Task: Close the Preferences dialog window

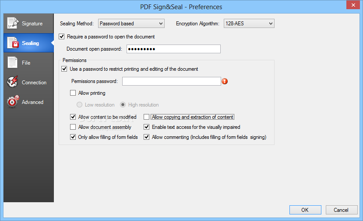Action: (x=353, y=5)
